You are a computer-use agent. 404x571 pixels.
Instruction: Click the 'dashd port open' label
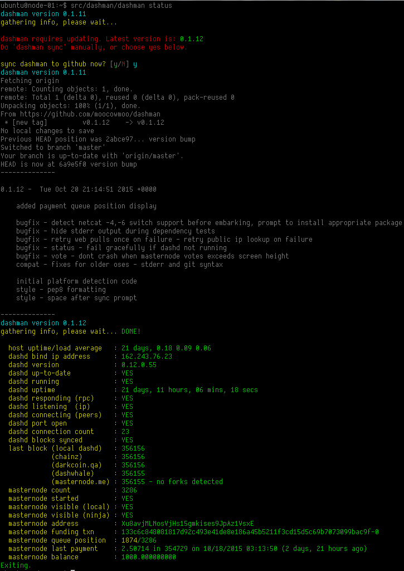(x=37, y=423)
